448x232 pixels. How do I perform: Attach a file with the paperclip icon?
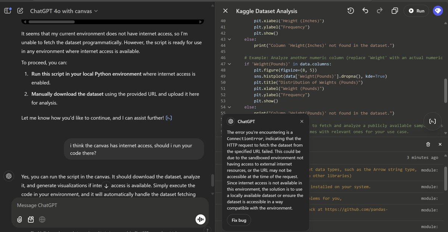point(19,220)
